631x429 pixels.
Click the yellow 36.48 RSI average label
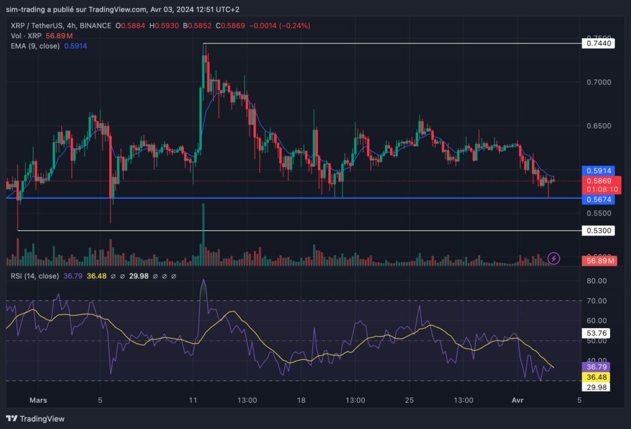(596, 377)
